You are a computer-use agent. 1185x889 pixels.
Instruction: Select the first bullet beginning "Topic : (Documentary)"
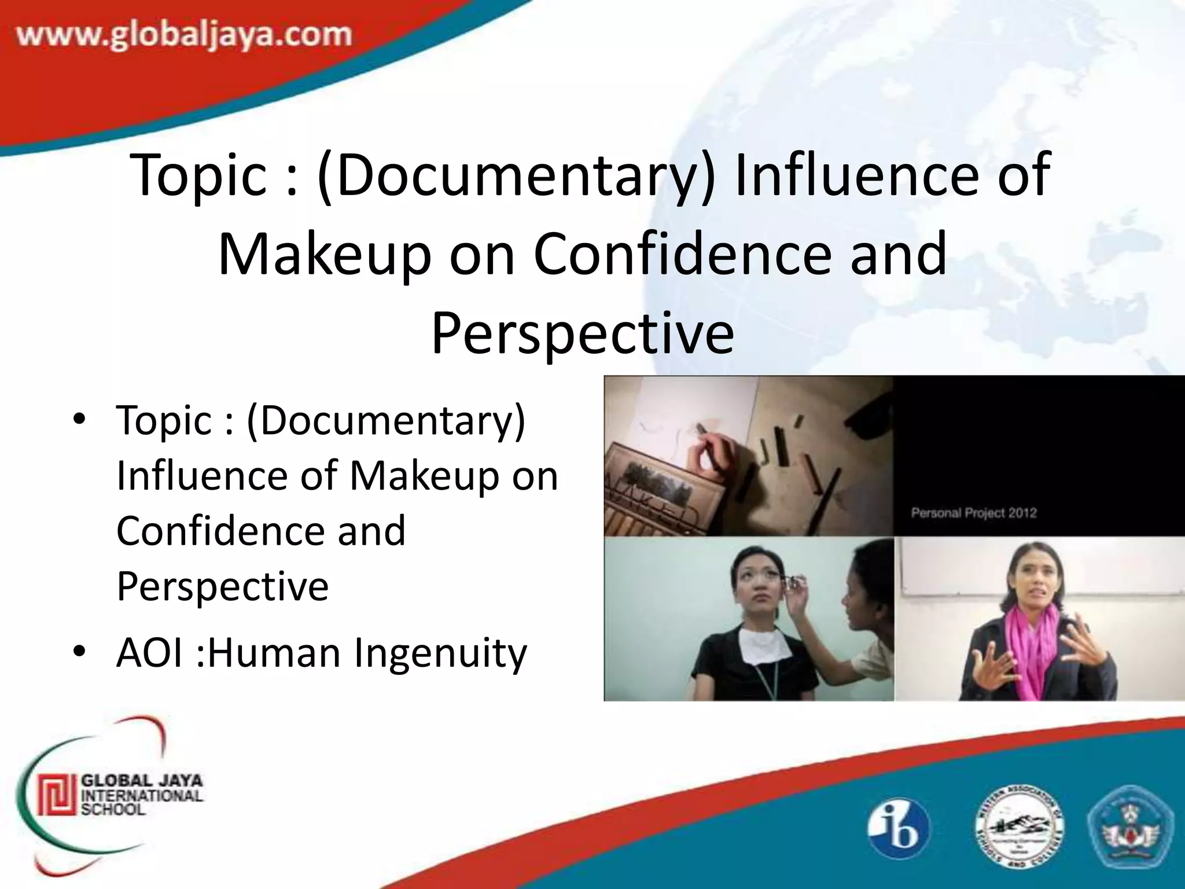(337, 502)
